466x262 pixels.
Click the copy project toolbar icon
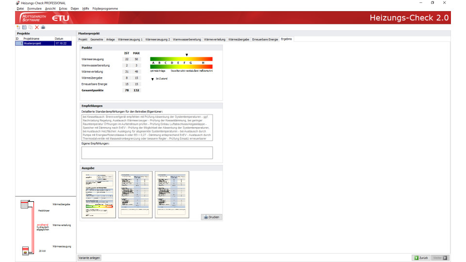click(31, 28)
